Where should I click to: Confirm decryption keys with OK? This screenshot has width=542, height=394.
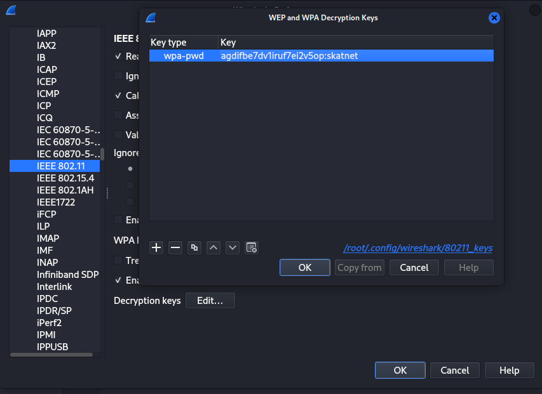click(x=305, y=267)
